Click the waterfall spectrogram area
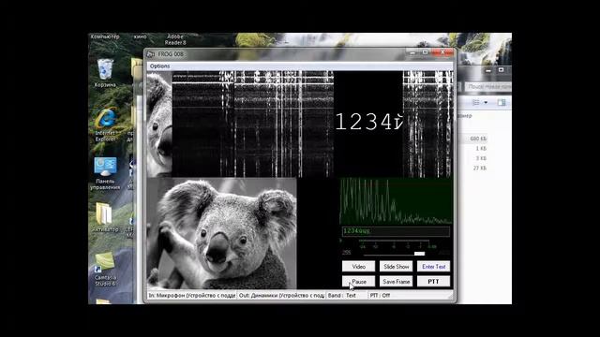600x337 pixels. [x=252, y=125]
